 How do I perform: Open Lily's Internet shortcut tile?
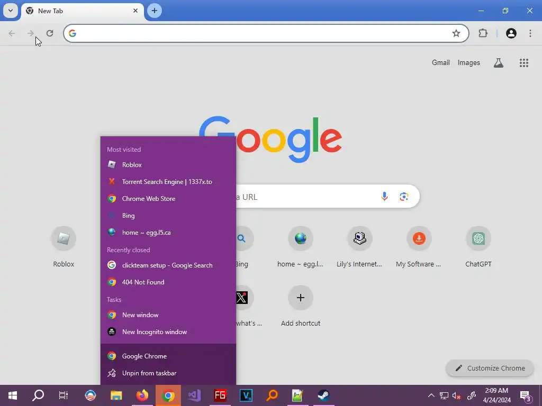(359, 247)
